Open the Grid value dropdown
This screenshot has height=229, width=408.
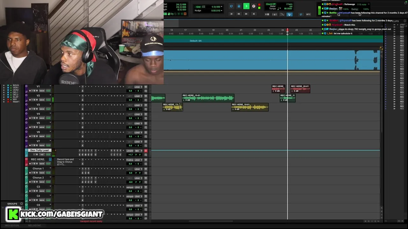click(222, 7)
